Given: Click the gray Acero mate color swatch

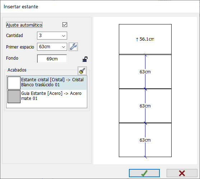Looking at the screenshot, I should (x=14, y=97).
